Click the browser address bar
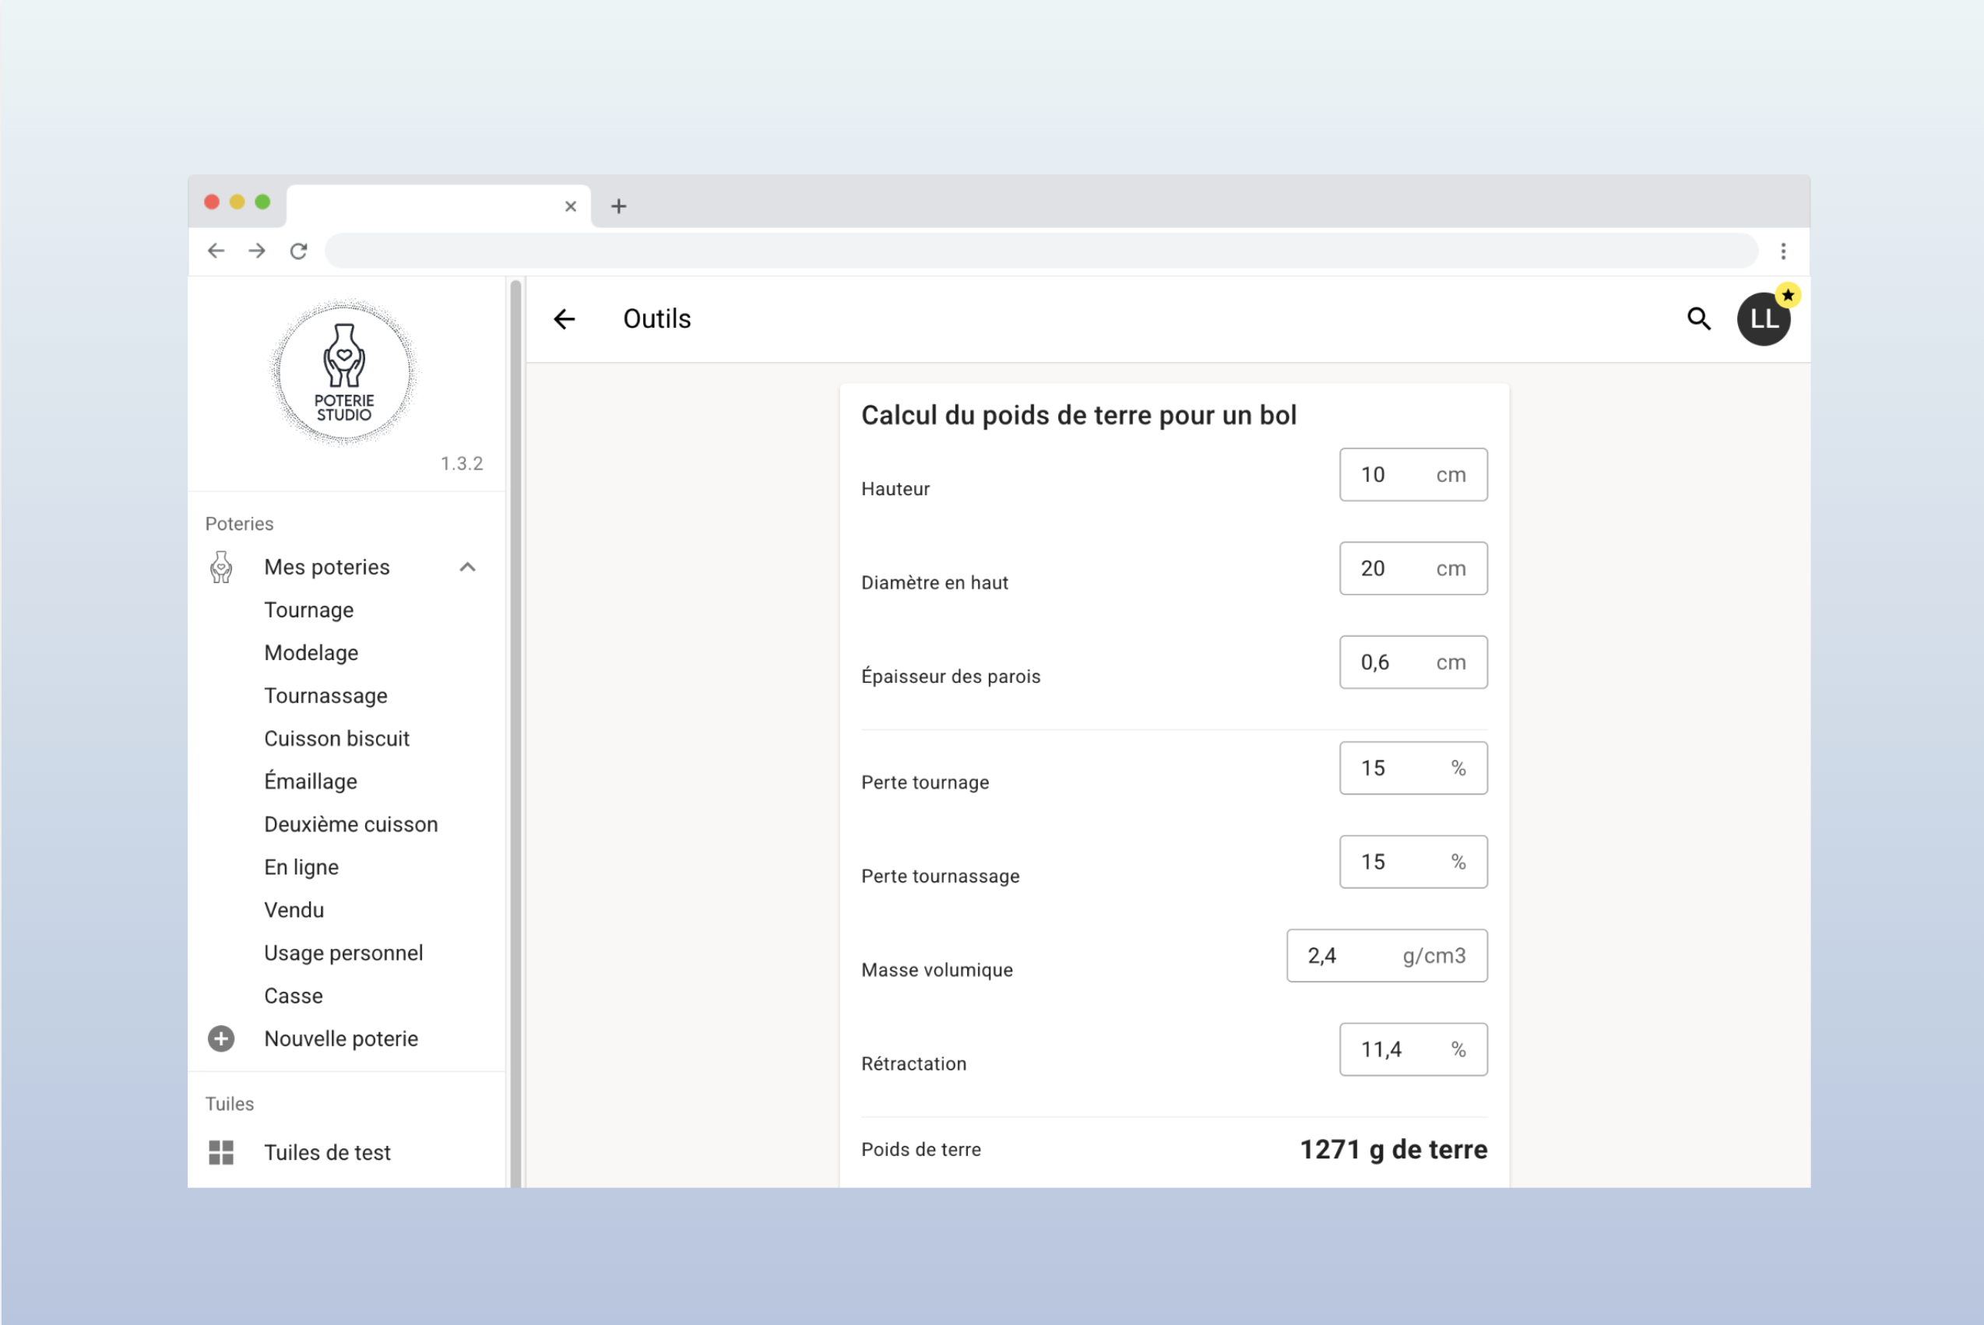The height and width of the screenshot is (1325, 1984). coord(1041,251)
